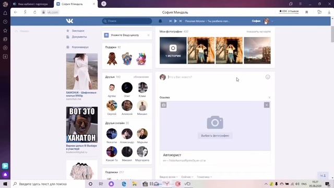The height and width of the screenshot is (188, 334).
Task: Open the 'ВОТ ЭТО ХАКАТОН' advertisement image
Action: [82, 125]
